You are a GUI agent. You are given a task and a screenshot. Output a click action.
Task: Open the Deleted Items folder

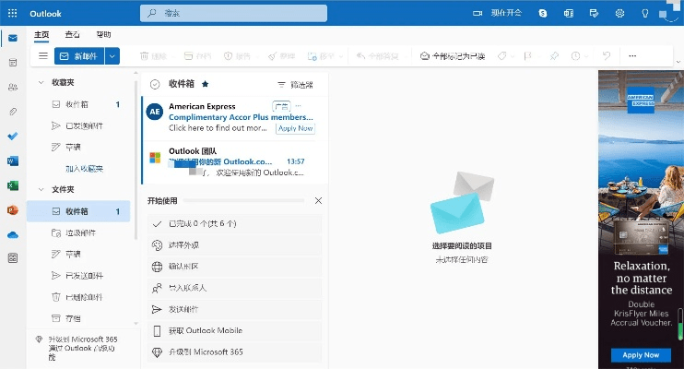point(78,297)
